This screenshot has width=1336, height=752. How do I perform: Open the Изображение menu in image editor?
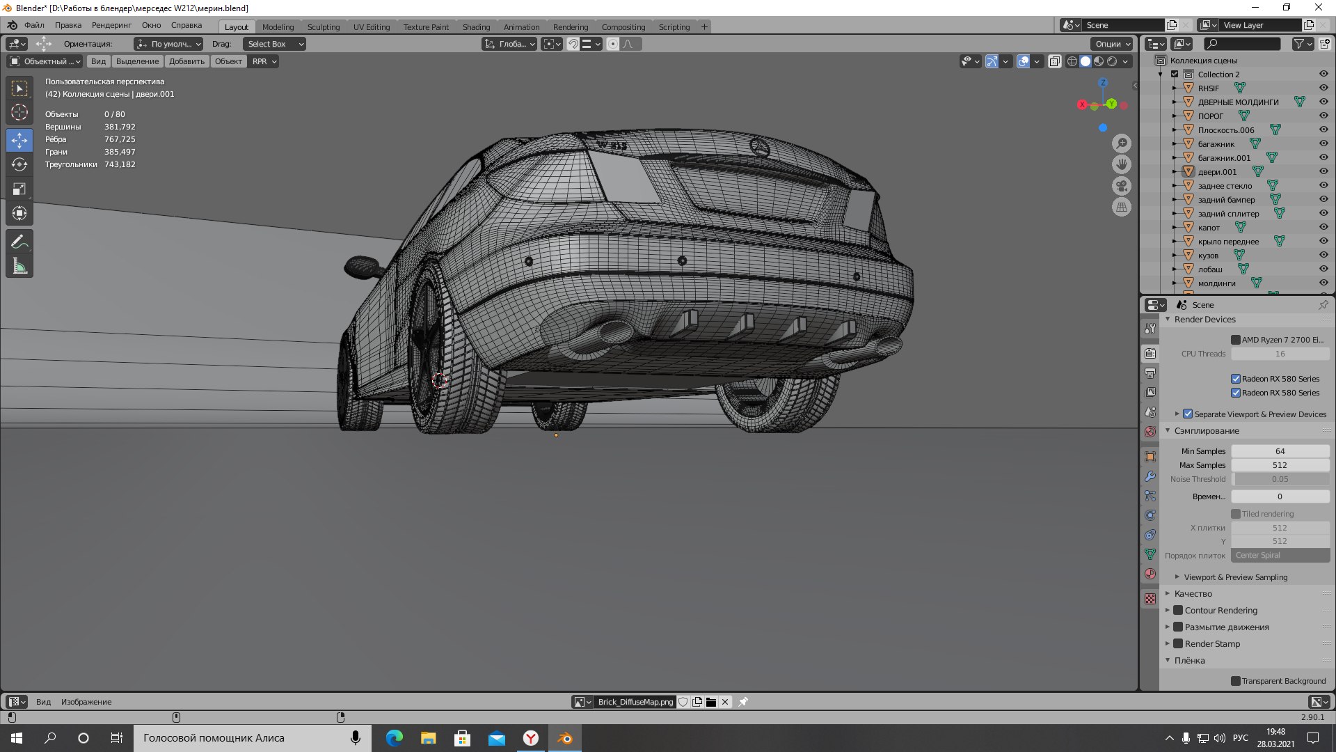click(x=86, y=702)
